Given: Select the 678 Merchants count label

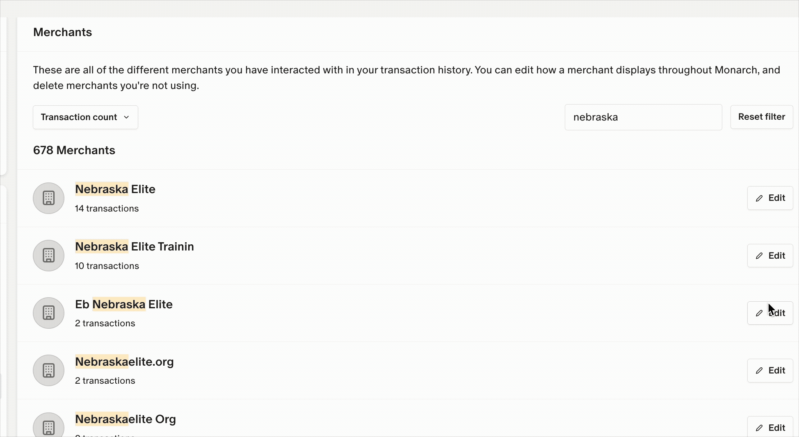Looking at the screenshot, I should (74, 150).
